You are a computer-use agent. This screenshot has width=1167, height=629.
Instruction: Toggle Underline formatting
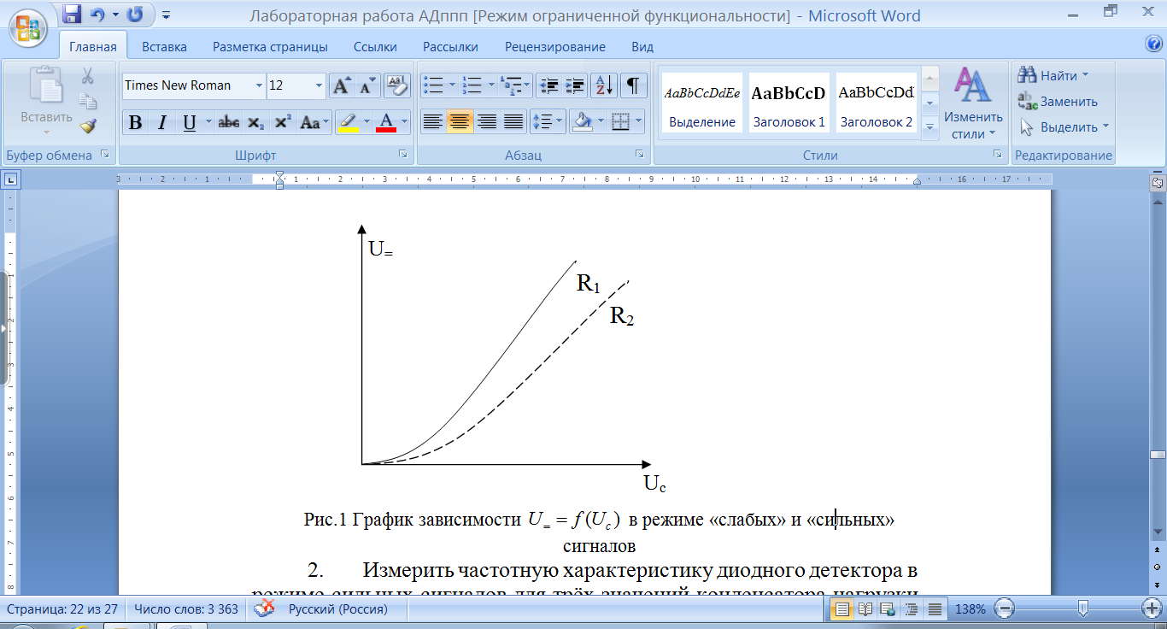(189, 122)
